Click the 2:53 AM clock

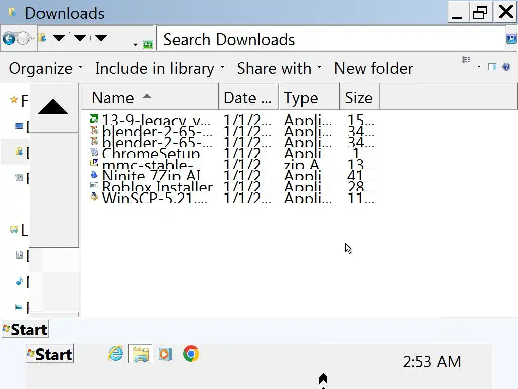432,362
